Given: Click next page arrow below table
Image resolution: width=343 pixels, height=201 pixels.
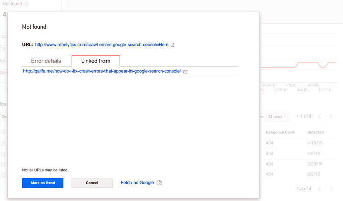Looking at the screenshot, I should point(331,189).
